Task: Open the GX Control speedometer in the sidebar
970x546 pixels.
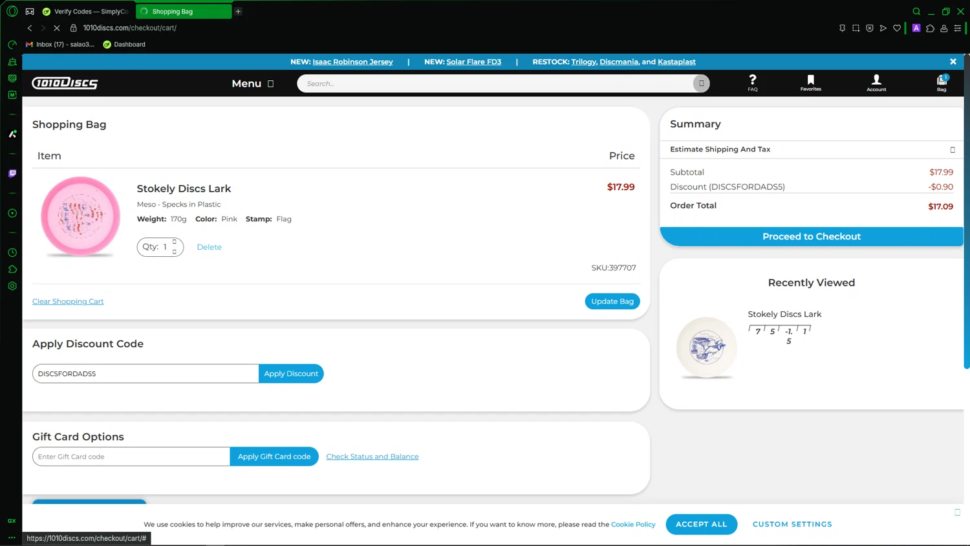Action: coord(12,45)
